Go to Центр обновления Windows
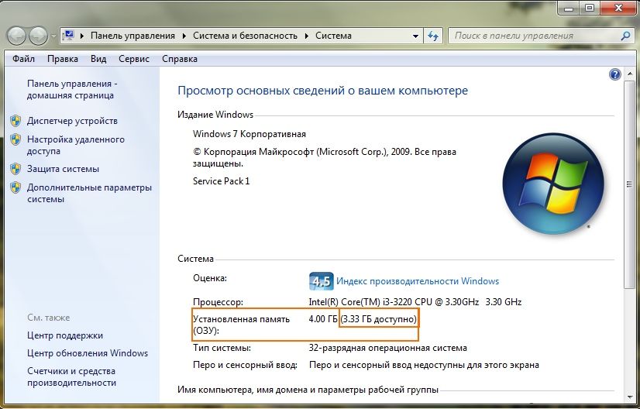Viewport: 640px width, 409px height. pos(87,353)
